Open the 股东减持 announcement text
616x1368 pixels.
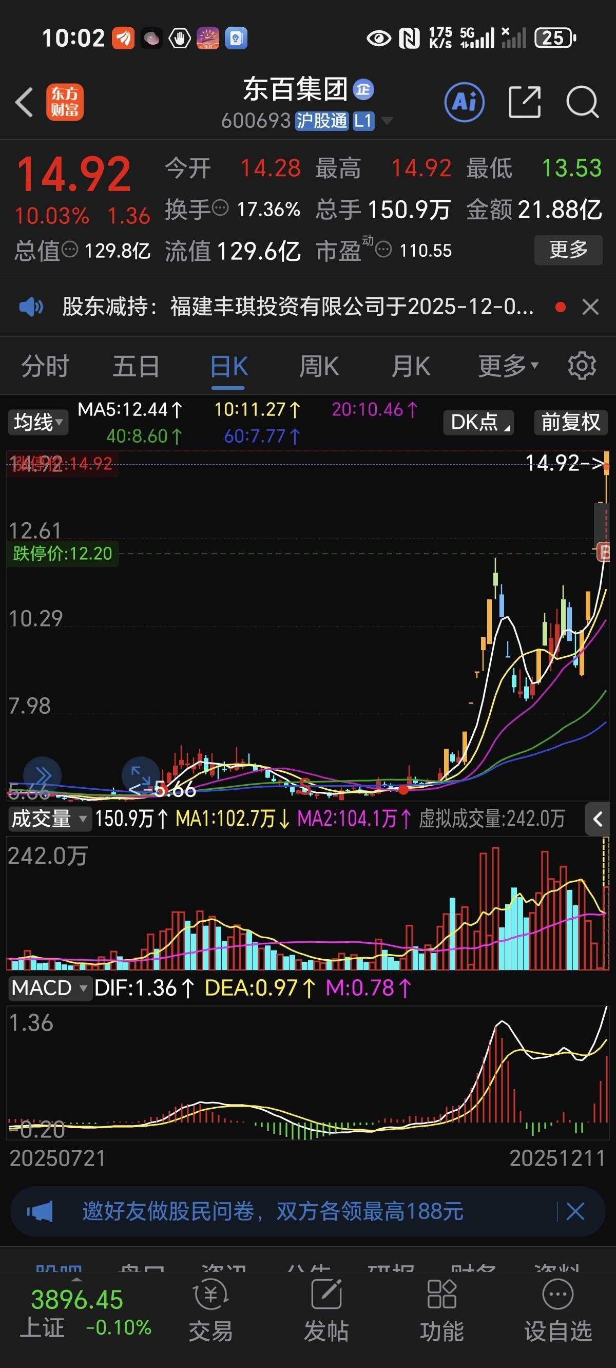pyautogui.click(x=298, y=307)
